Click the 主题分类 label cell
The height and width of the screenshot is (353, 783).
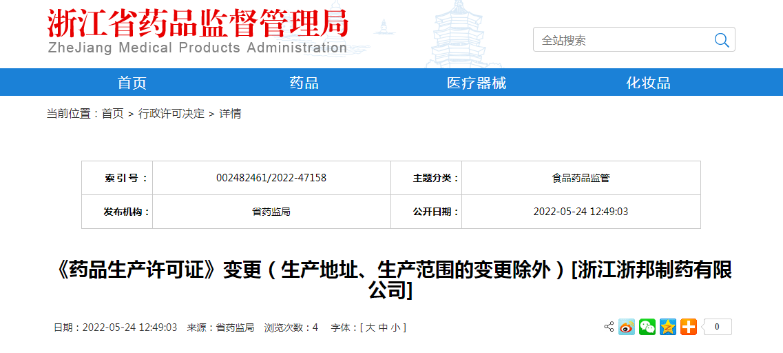click(426, 177)
